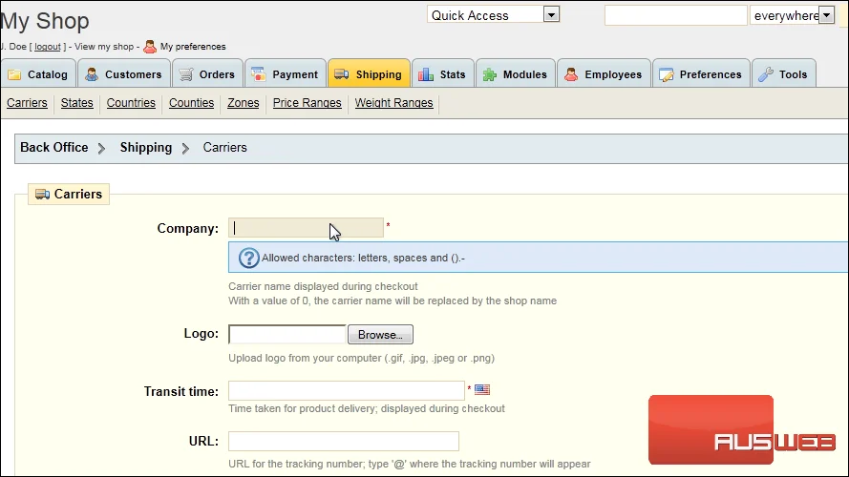Open the States submenu link
This screenshot has height=477, width=849.
(x=77, y=103)
